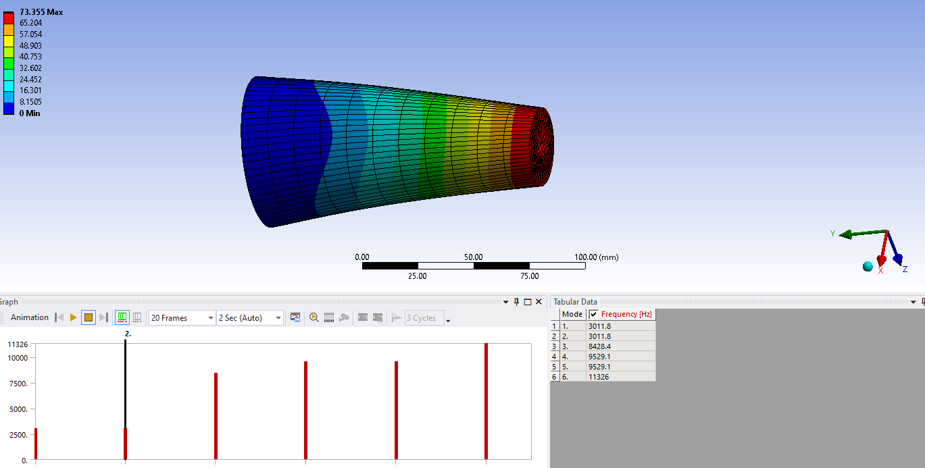Toggle the Frequency [Hz] column checkbox

(x=593, y=313)
